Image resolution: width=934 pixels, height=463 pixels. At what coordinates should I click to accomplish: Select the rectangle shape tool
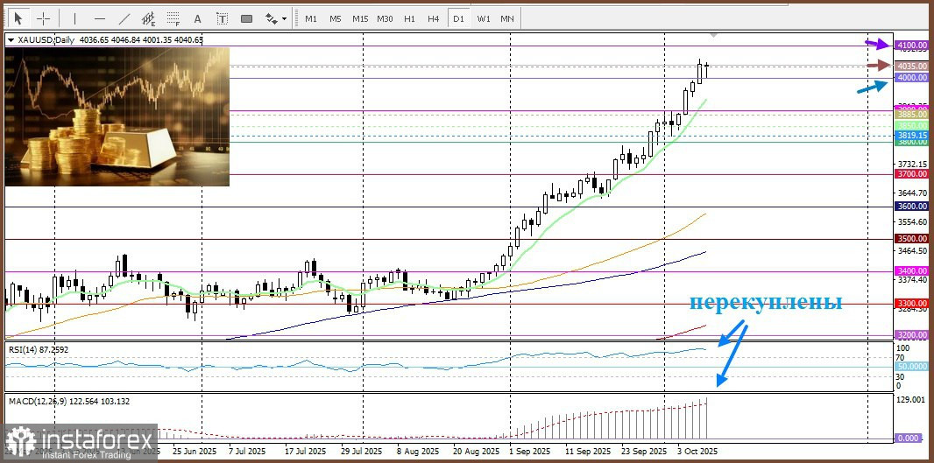246,18
